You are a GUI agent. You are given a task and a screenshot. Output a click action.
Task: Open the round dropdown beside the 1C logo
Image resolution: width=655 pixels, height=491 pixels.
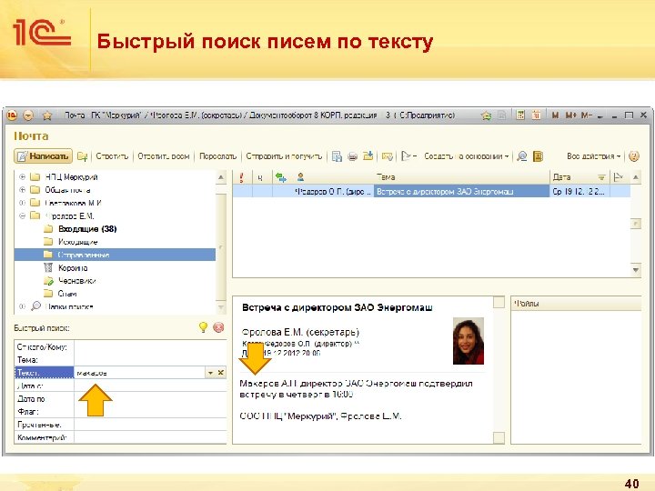coord(28,115)
